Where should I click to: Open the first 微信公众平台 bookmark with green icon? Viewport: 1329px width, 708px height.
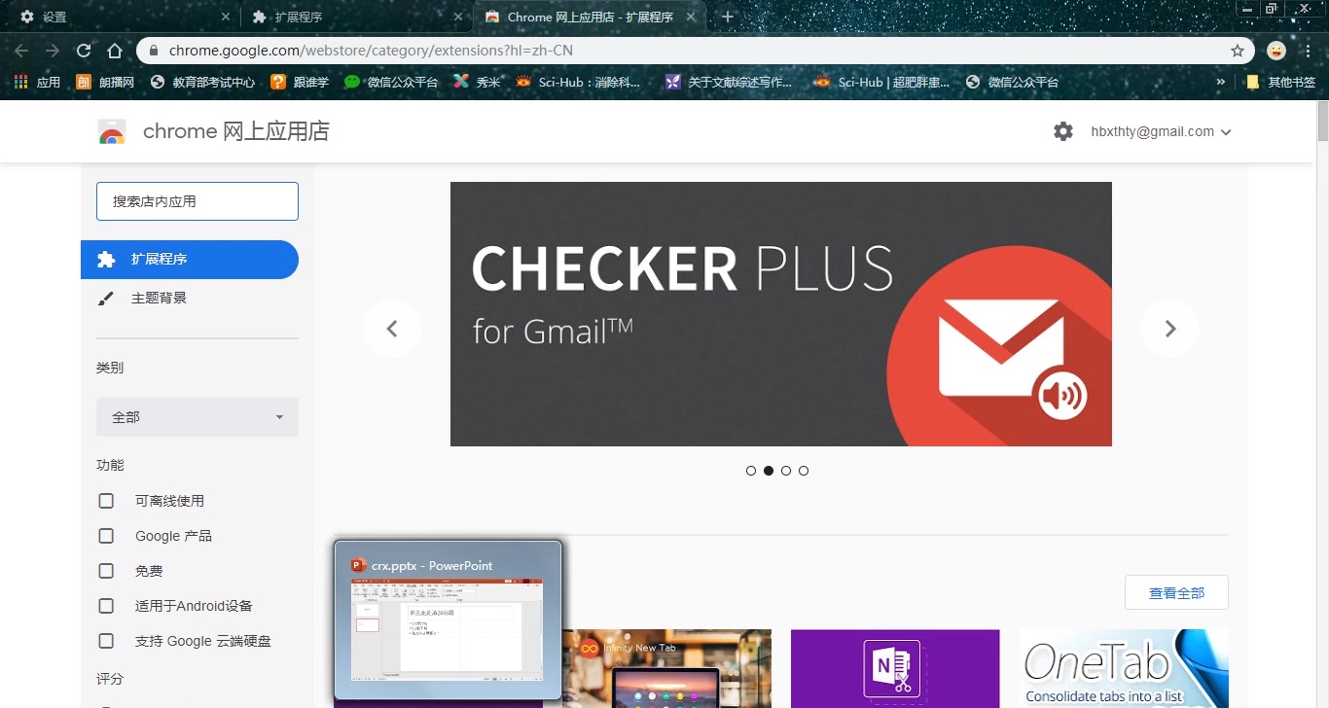pyautogui.click(x=391, y=83)
